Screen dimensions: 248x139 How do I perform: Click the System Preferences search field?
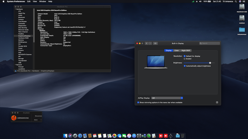209,43
